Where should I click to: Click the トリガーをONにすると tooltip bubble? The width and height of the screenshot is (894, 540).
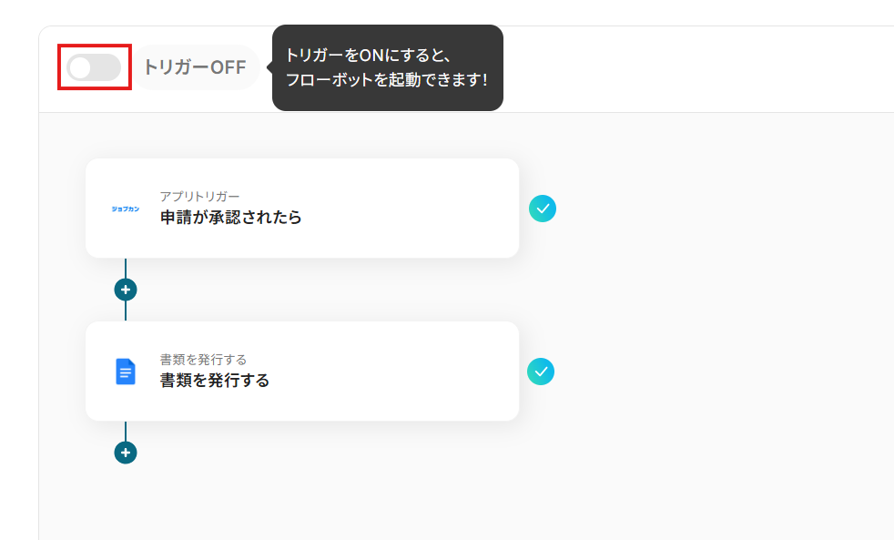pyautogui.click(x=388, y=67)
